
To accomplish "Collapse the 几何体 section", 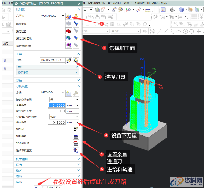I will tap(79, 9).
